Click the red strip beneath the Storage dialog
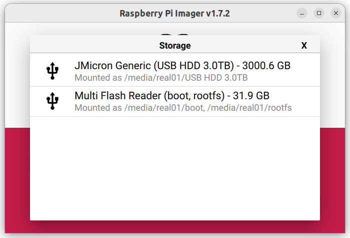The image size is (350, 238). [175, 227]
